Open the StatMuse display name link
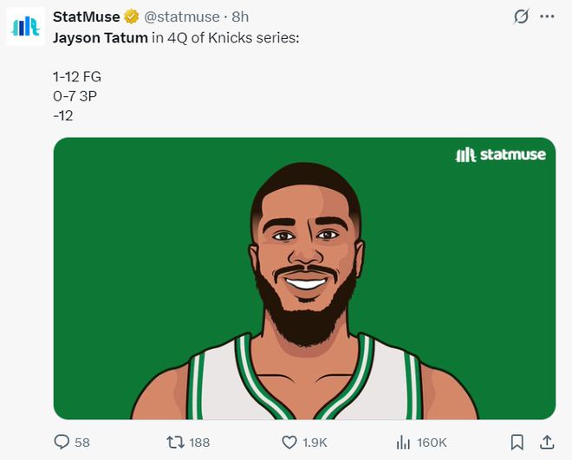The image size is (572, 460). tap(86, 16)
